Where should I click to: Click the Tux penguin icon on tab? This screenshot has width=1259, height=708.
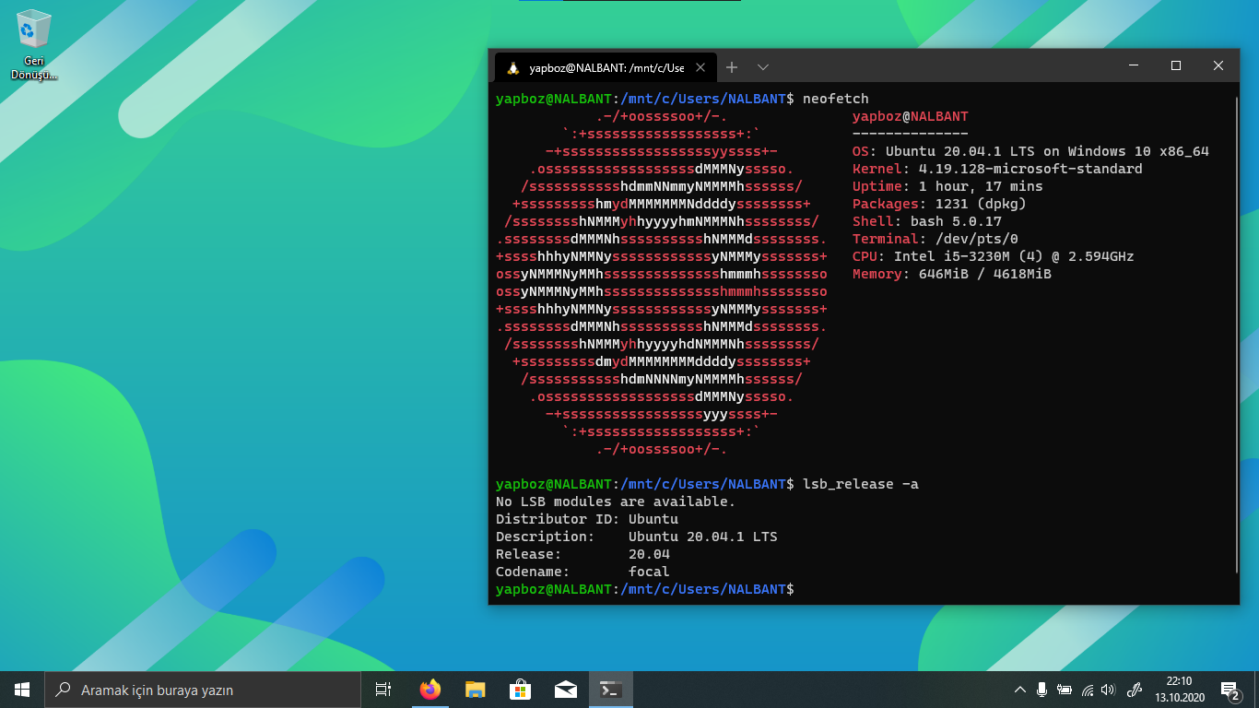[x=513, y=67]
